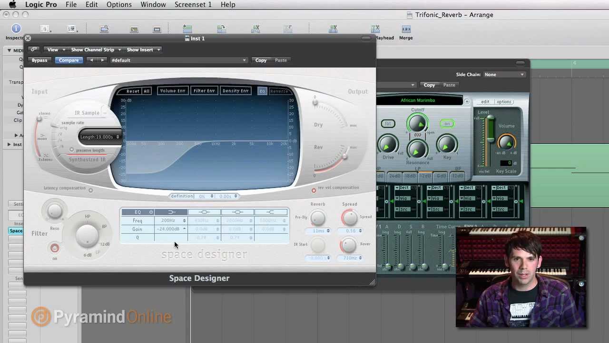Select the high shelf EQ band icon

coord(271,212)
